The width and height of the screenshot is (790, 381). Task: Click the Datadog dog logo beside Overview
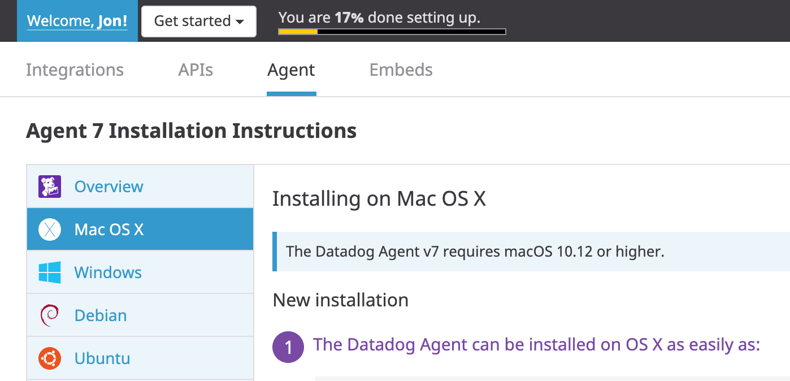50,187
